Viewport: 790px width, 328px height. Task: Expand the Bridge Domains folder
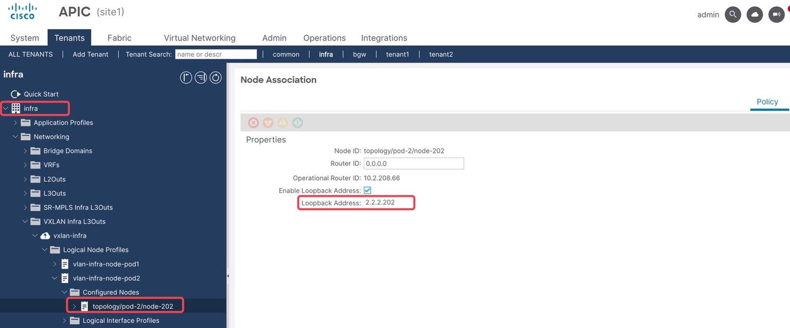tap(25, 151)
